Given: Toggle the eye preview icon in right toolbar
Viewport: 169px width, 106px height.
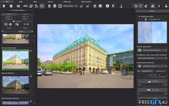Looking at the screenshot, I should pyautogui.click(x=135, y=6).
